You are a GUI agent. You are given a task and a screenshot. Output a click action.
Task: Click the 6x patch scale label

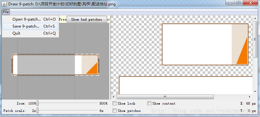point(101,111)
